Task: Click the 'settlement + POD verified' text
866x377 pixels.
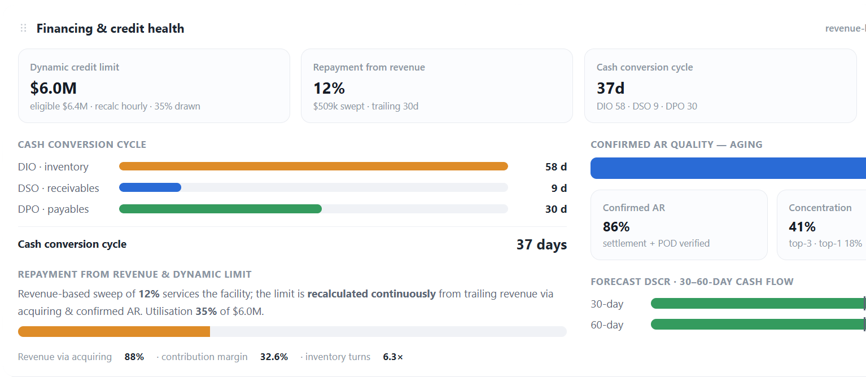Action: click(656, 243)
